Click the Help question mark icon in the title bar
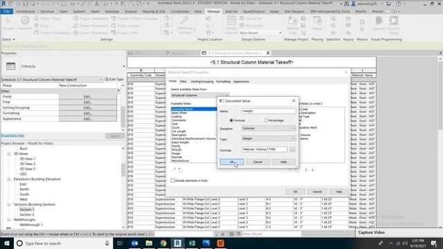The width and height of the screenshot is (443, 249). pyautogui.click(x=399, y=4)
